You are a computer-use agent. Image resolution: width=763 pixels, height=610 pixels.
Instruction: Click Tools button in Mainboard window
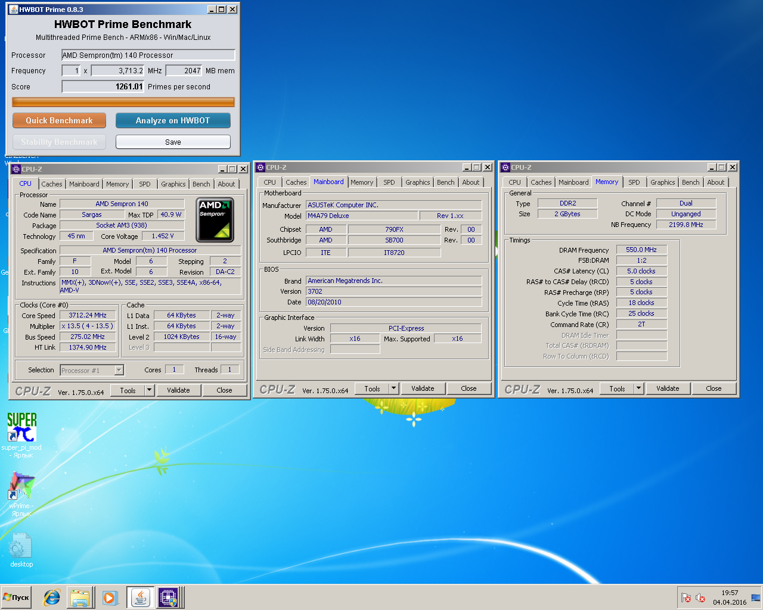(x=373, y=388)
